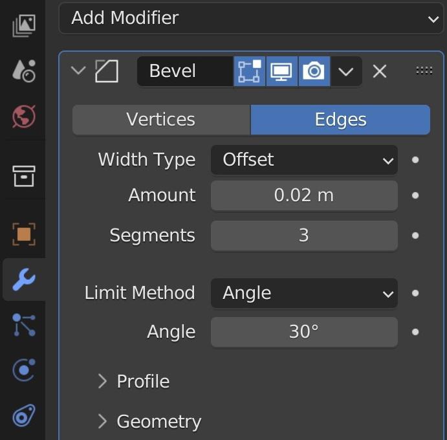Open the Collection properties tab icon

[x=23, y=175]
